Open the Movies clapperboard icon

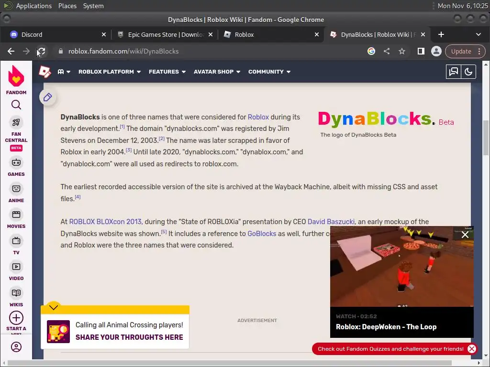[16, 215]
